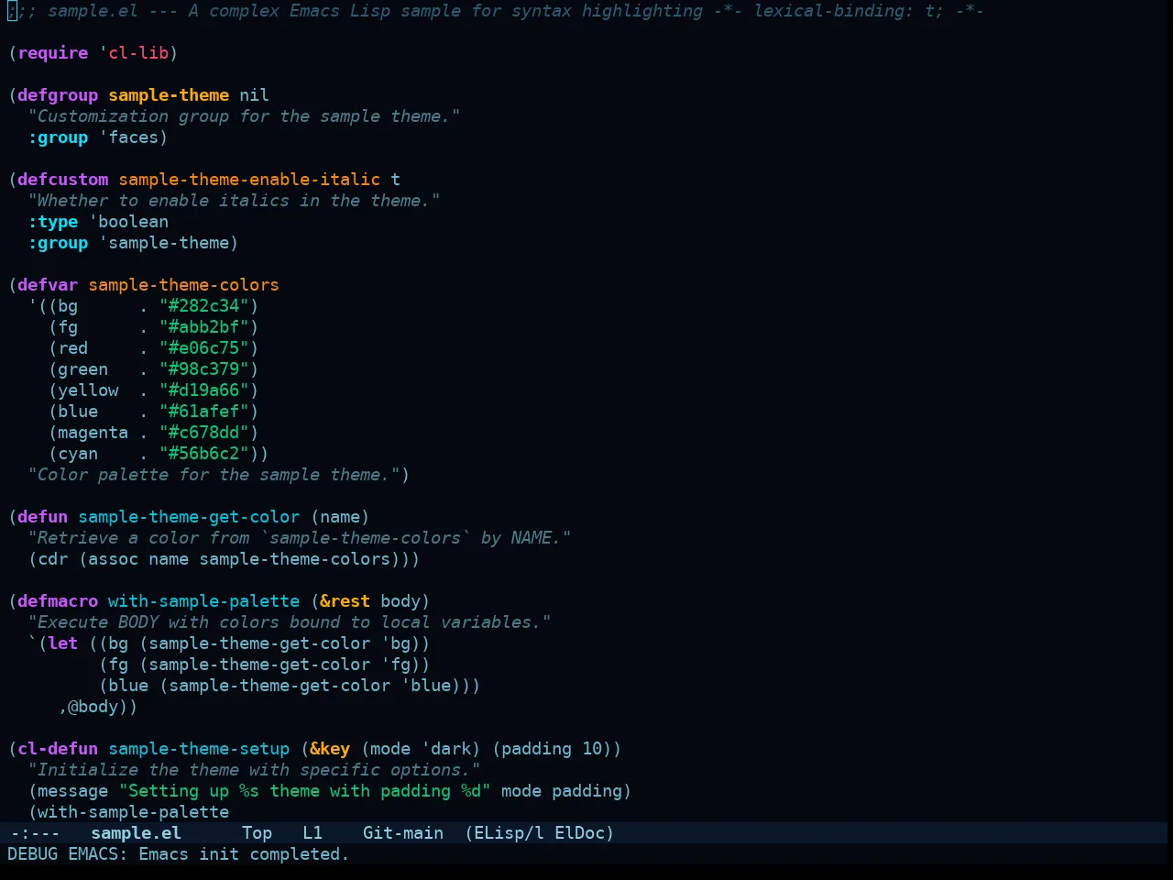The height and width of the screenshot is (880, 1173).
Task: Click the "#56b6c2" cyan color string
Action: (x=204, y=453)
